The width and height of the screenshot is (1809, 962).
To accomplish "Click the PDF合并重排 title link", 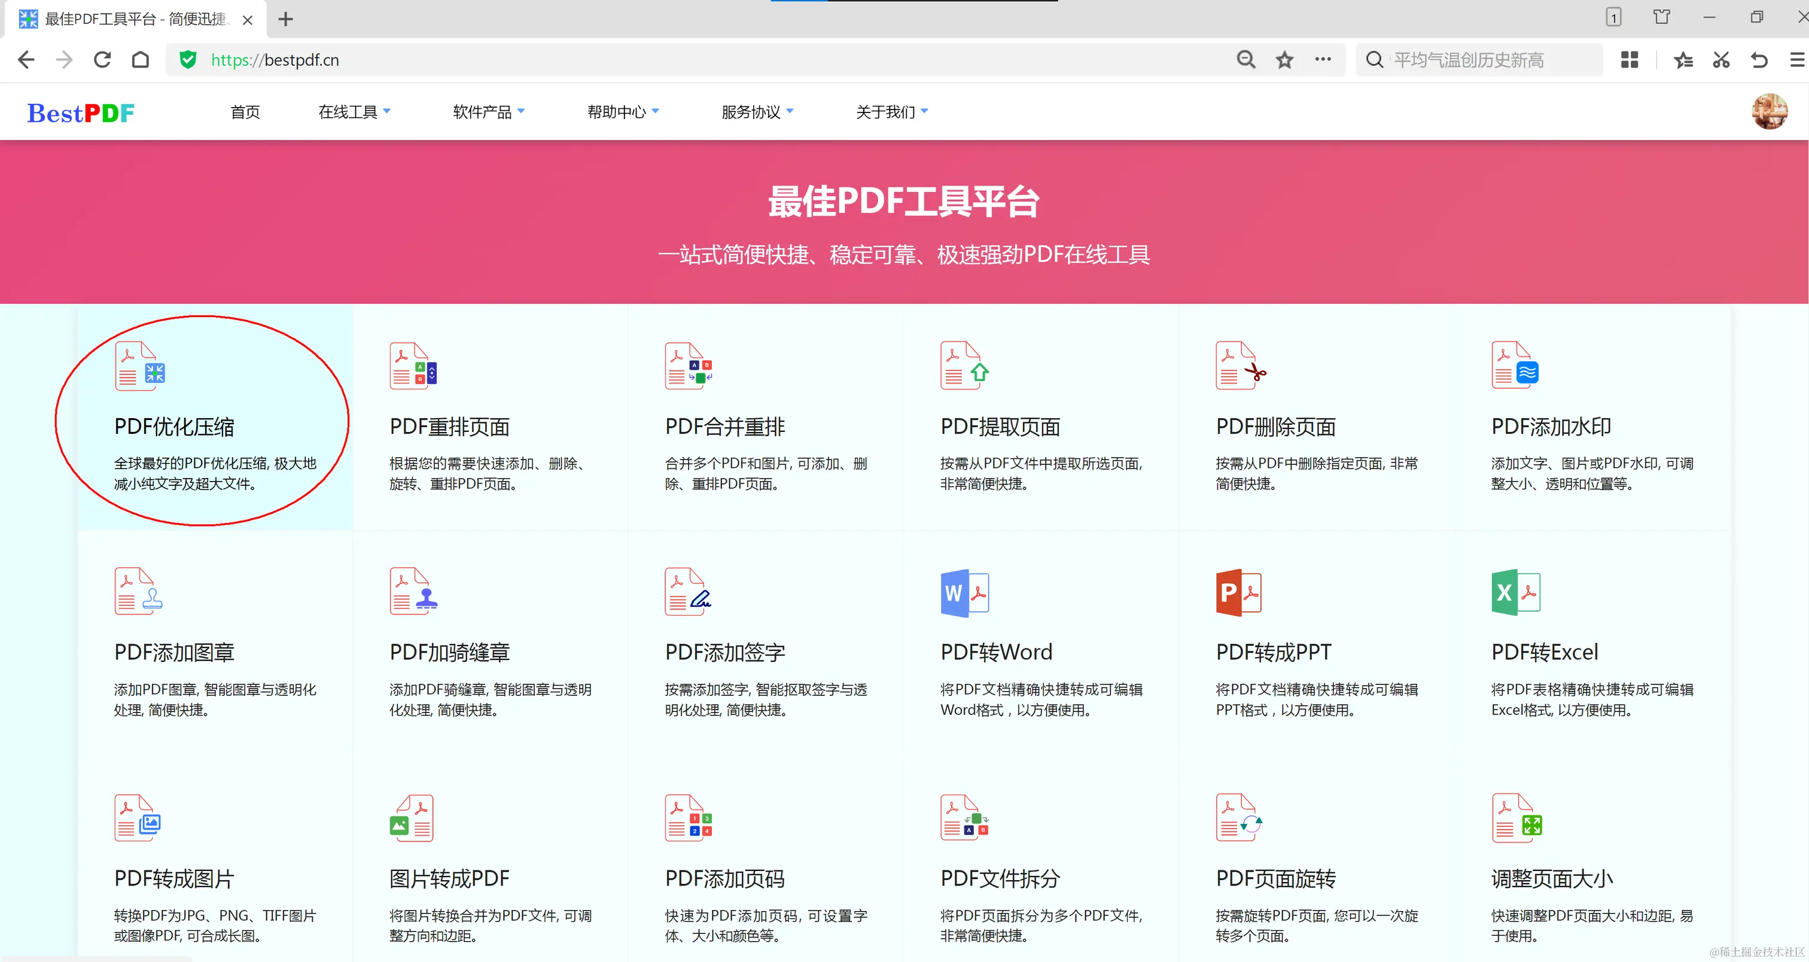I will coord(724,427).
